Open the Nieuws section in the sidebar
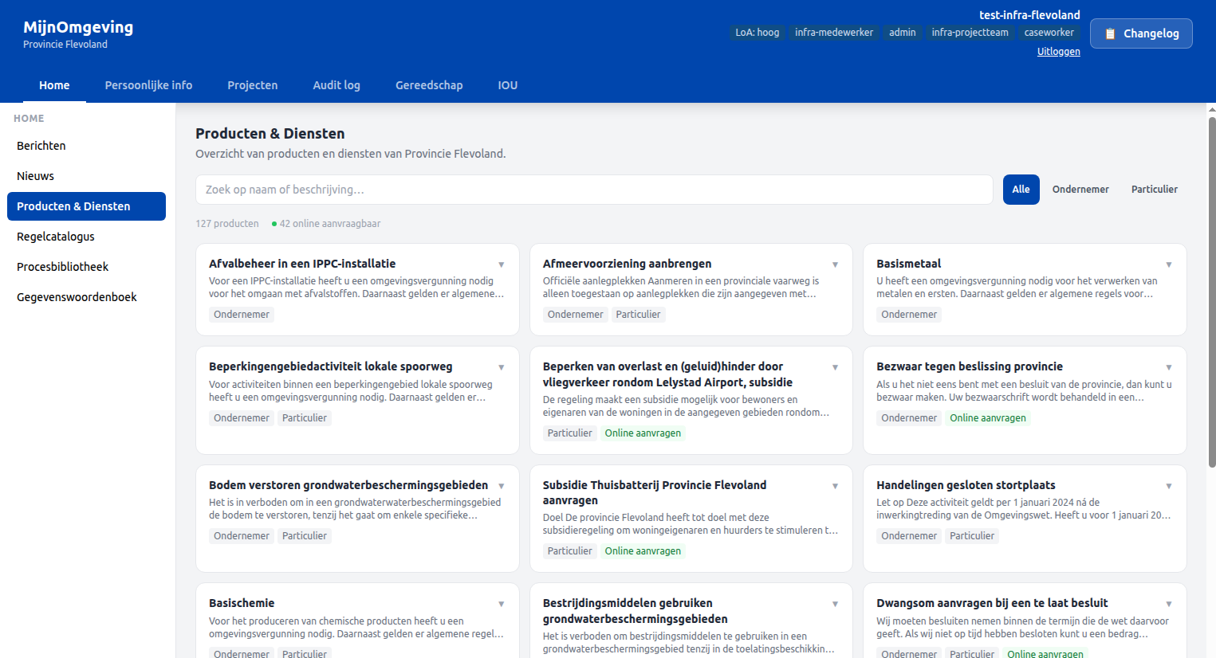Image resolution: width=1216 pixels, height=658 pixels. pyautogui.click(x=35, y=175)
